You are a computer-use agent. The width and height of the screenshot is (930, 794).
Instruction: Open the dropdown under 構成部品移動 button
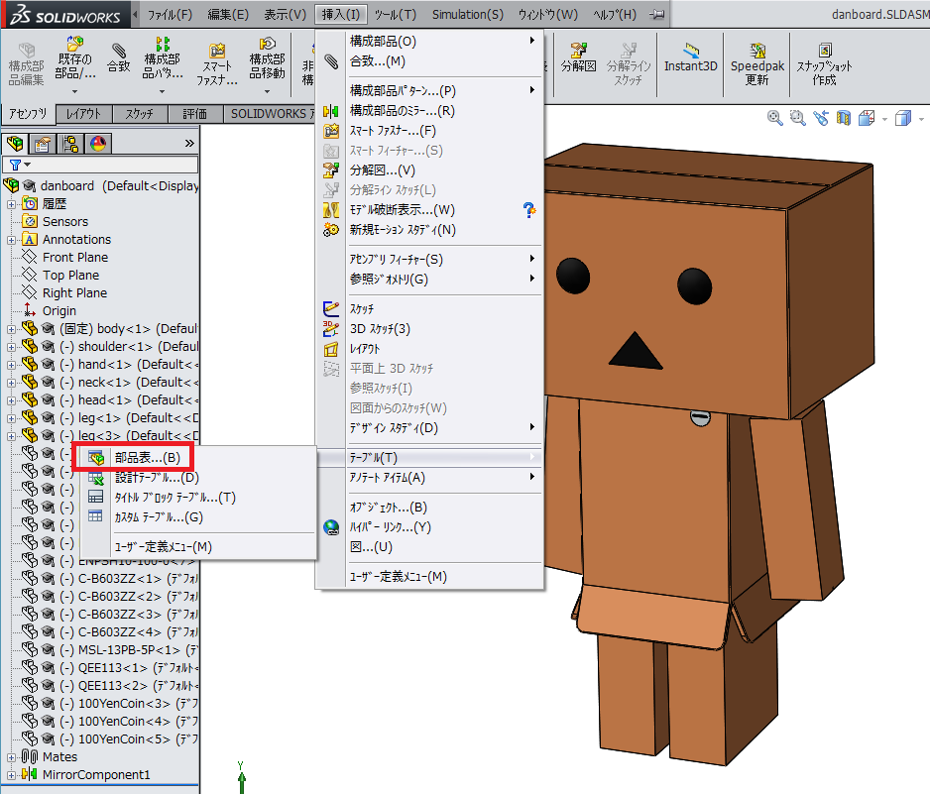(267, 91)
